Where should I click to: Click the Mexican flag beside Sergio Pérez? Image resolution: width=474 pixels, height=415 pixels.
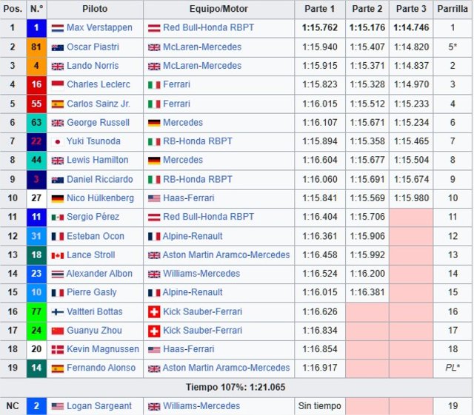58,217
